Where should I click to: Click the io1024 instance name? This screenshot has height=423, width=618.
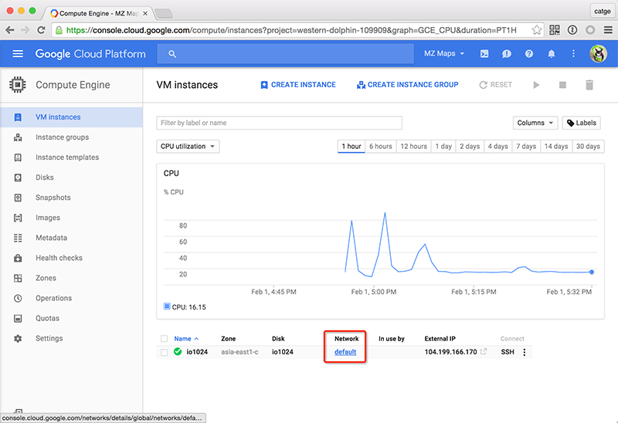pyautogui.click(x=197, y=352)
